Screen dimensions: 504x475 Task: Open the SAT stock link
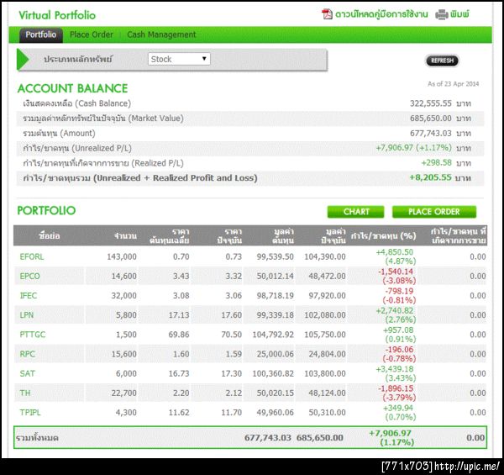point(28,373)
